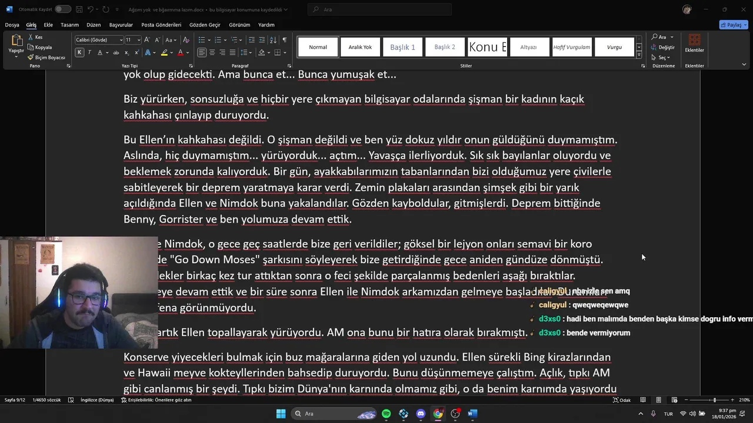The width and height of the screenshot is (753, 423).
Task: Expand the styles gallery
Action: pos(639,55)
